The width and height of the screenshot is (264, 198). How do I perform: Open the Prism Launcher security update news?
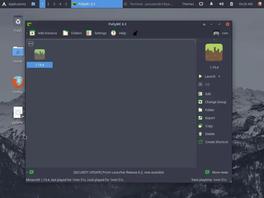tap(119, 172)
